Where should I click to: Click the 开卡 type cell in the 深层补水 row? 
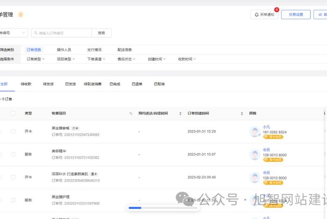click(x=28, y=177)
